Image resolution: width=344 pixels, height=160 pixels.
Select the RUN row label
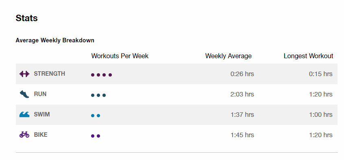pyautogui.click(x=40, y=94)
